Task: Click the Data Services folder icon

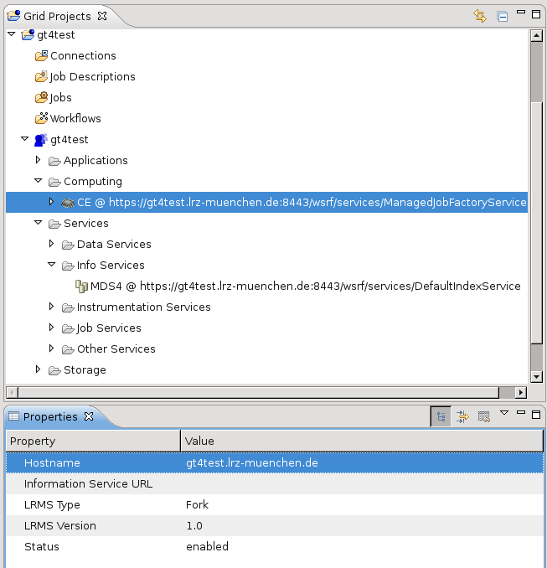Action: [68, 245]
